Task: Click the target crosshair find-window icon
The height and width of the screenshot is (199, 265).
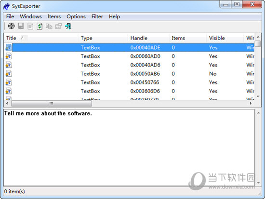Action: tap(12, 26)
